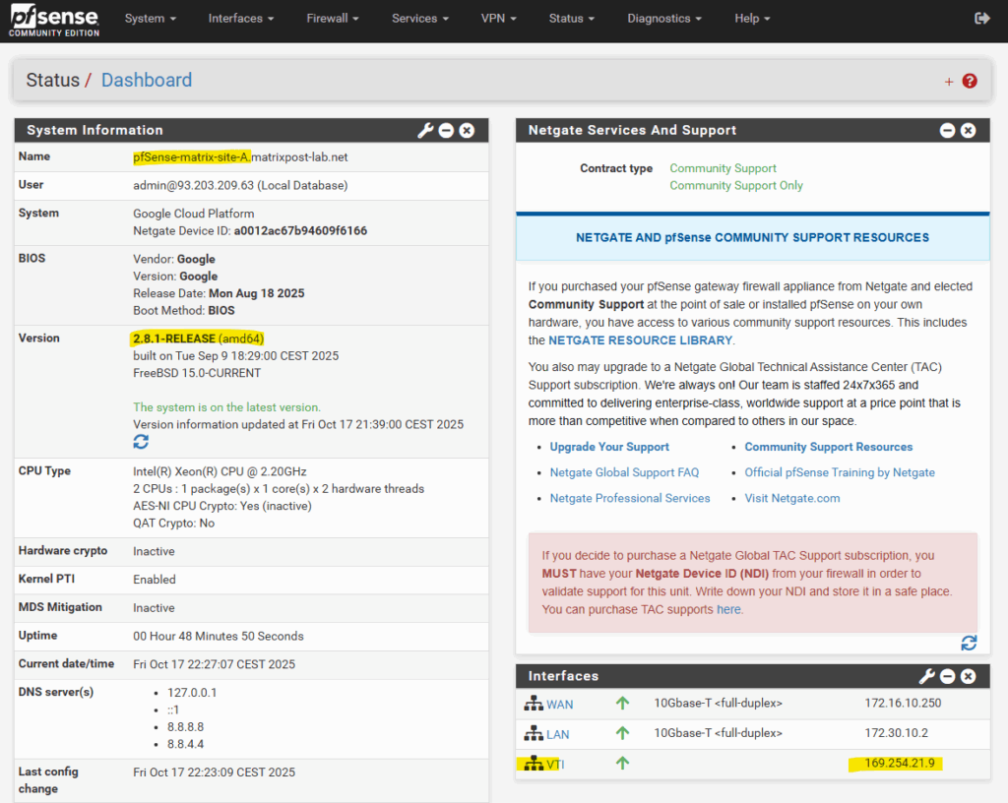Open System Information wrench settings
This screenshot has width=1008, height=803.
pos(425,131)
